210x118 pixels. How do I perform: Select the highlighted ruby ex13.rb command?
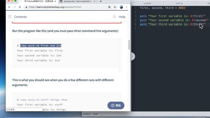pyautogui.click(x=41, y=46)
